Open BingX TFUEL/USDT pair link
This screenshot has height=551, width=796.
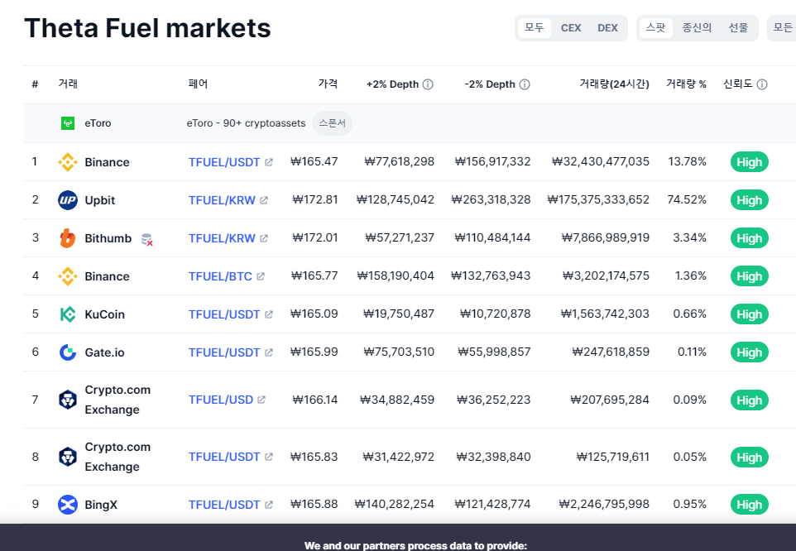[x=224, y=505]
